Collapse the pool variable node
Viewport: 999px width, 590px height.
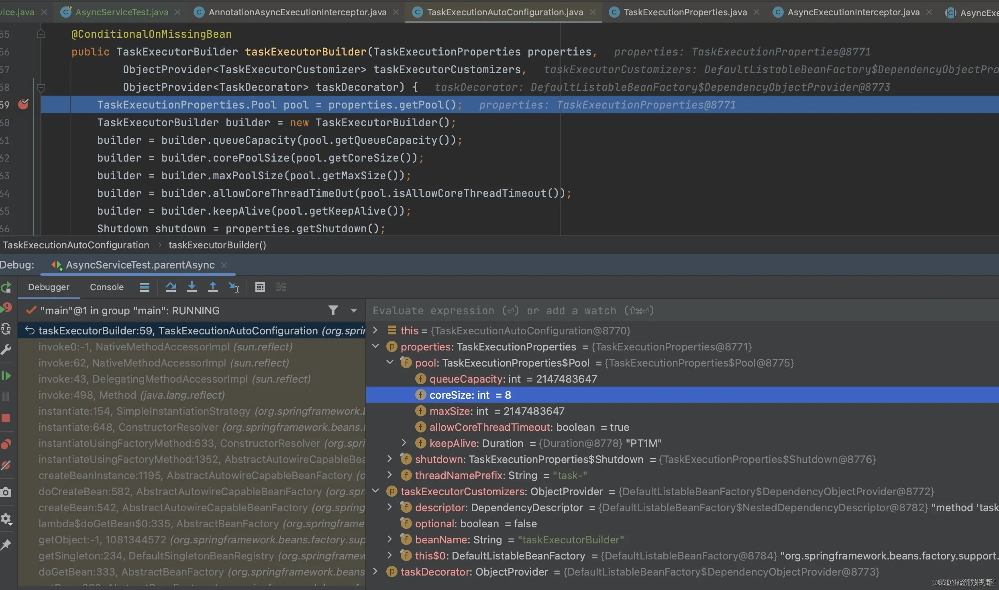(389, 363)
